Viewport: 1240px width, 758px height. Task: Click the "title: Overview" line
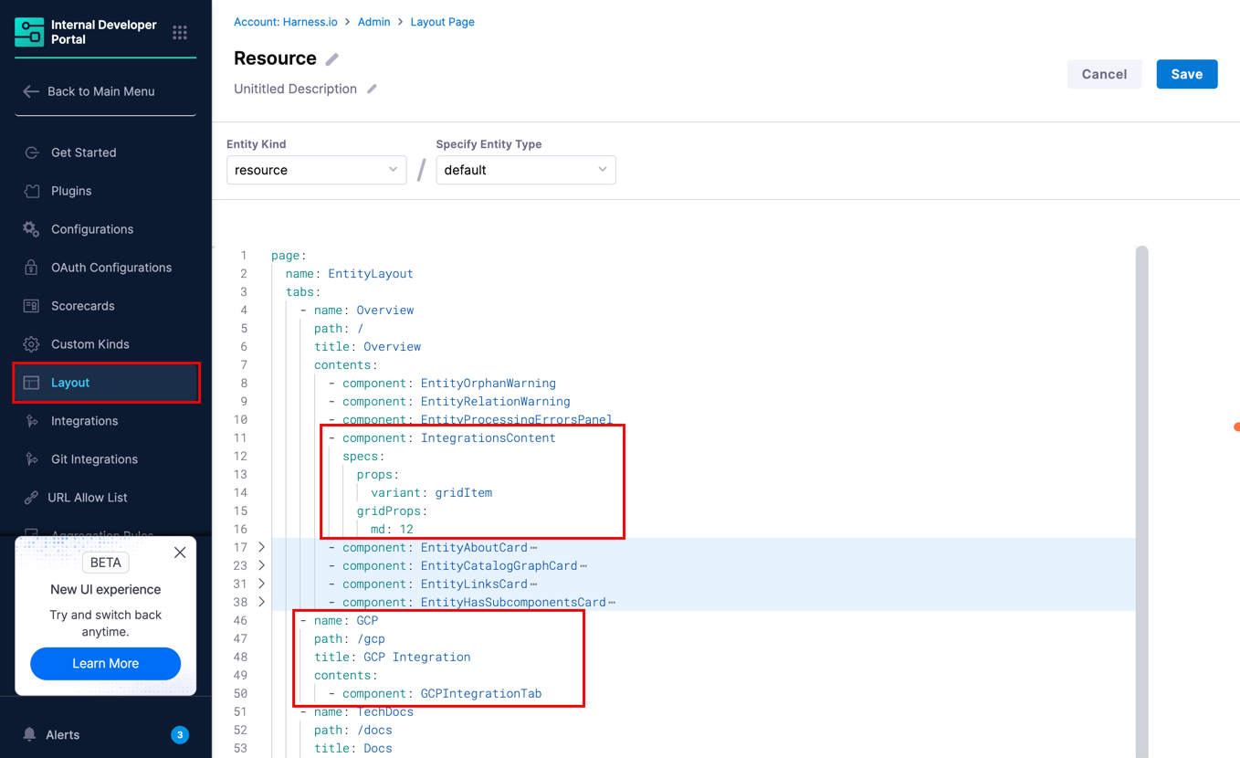tap(367, 347)
